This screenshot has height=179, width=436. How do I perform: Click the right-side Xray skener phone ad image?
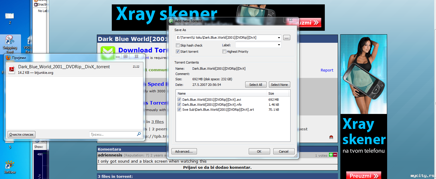364,74
